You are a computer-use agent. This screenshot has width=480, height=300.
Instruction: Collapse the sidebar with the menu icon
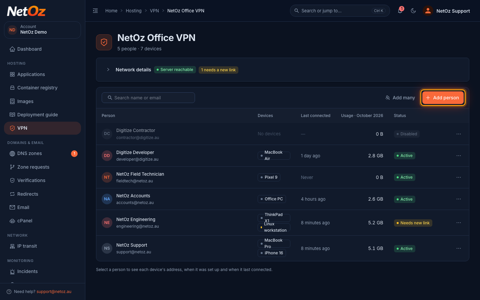(95, 11)
